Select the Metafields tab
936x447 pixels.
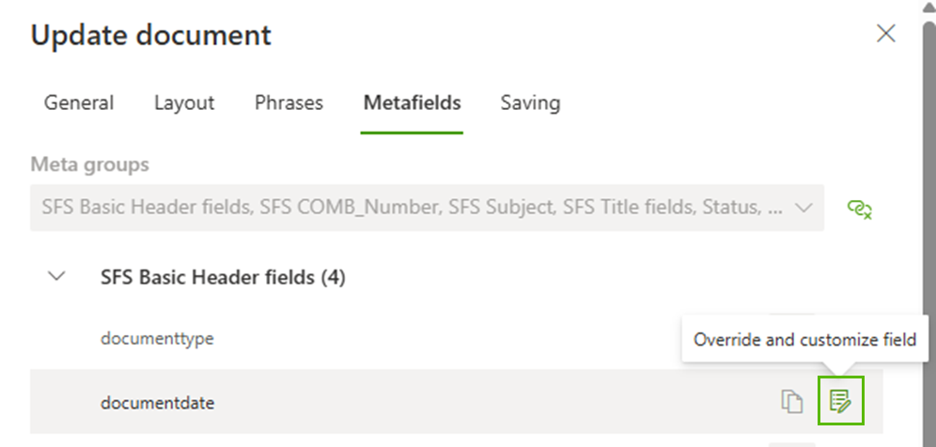coord(412,102)
